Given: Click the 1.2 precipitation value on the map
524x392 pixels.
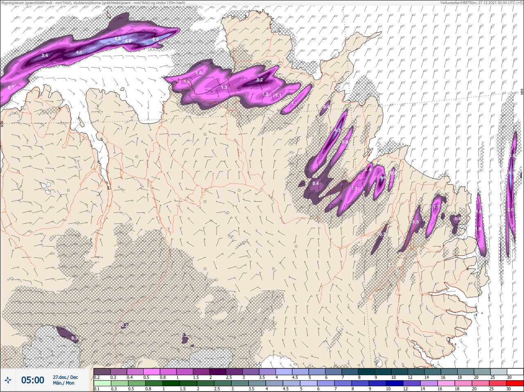Looking at the screenshot, I should click(265, 94).
